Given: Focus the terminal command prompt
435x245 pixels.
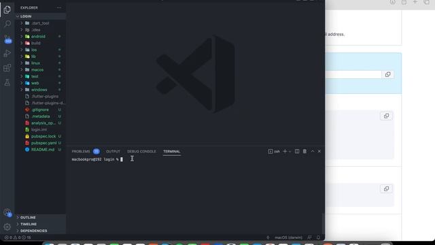Looking at the screenshot, I should tap(97, 159).
